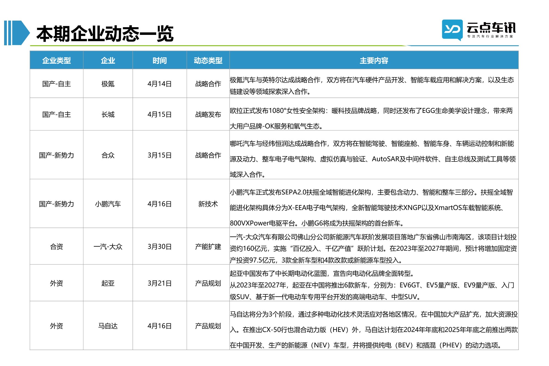Select the '马自达' company cell

pyautogui.click(x=108, y=326)
